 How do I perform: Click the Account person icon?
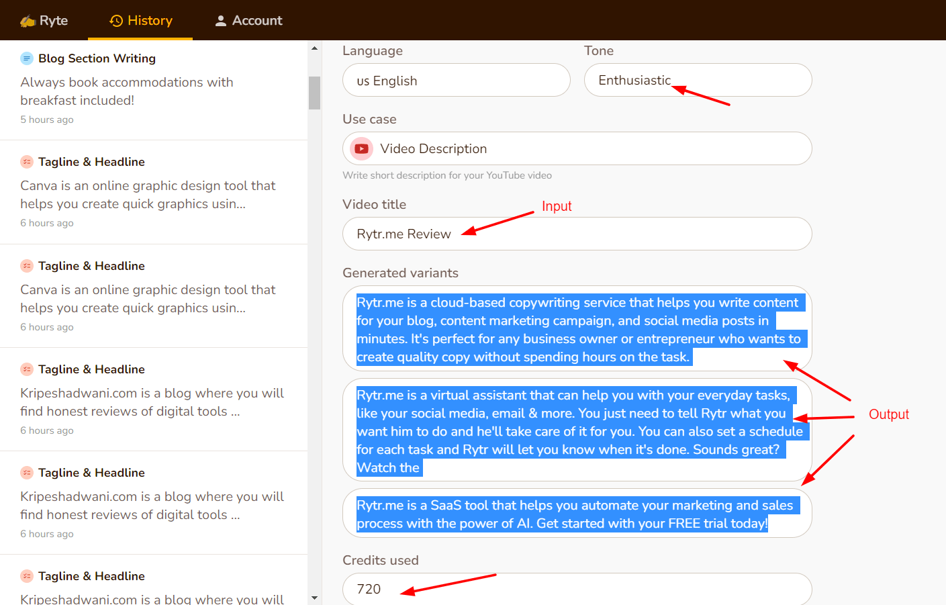click(220, 21)
